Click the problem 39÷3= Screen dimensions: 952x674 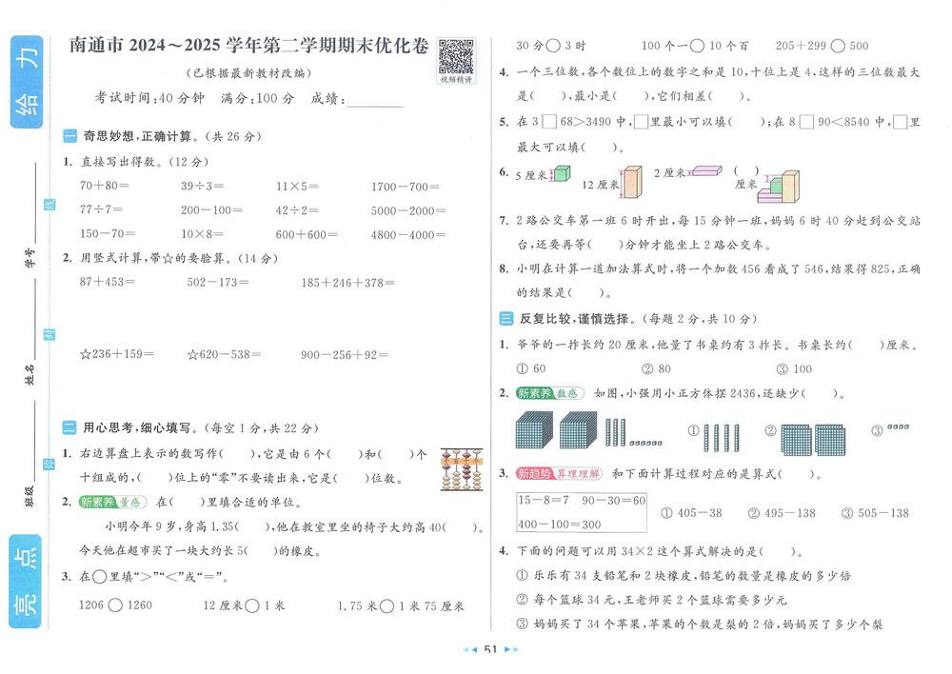(202, 186)
